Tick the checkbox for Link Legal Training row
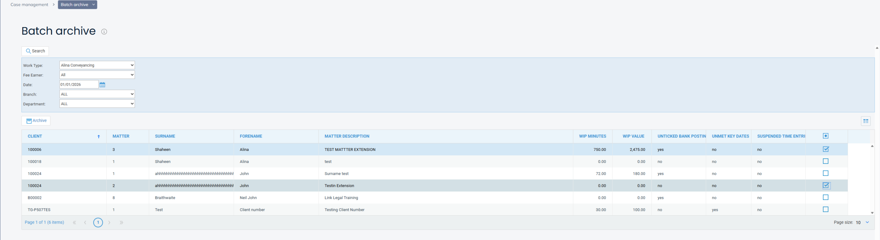This screenshot has height=240, width=880. pos(826,197)
